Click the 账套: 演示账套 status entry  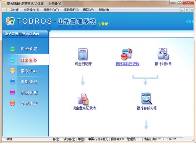click(64, 139)
